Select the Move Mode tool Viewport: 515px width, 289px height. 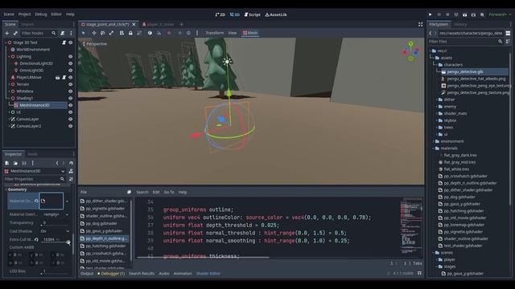(94, 33)
